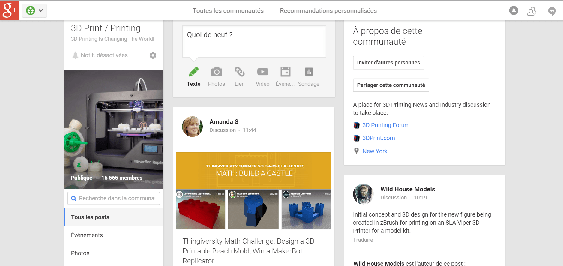
Task: Click the 10:19 post timestamp
Action: (x=420, y=198)
